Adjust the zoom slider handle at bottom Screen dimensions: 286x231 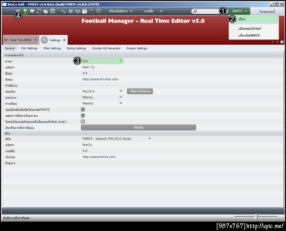[x=256, y=217]
